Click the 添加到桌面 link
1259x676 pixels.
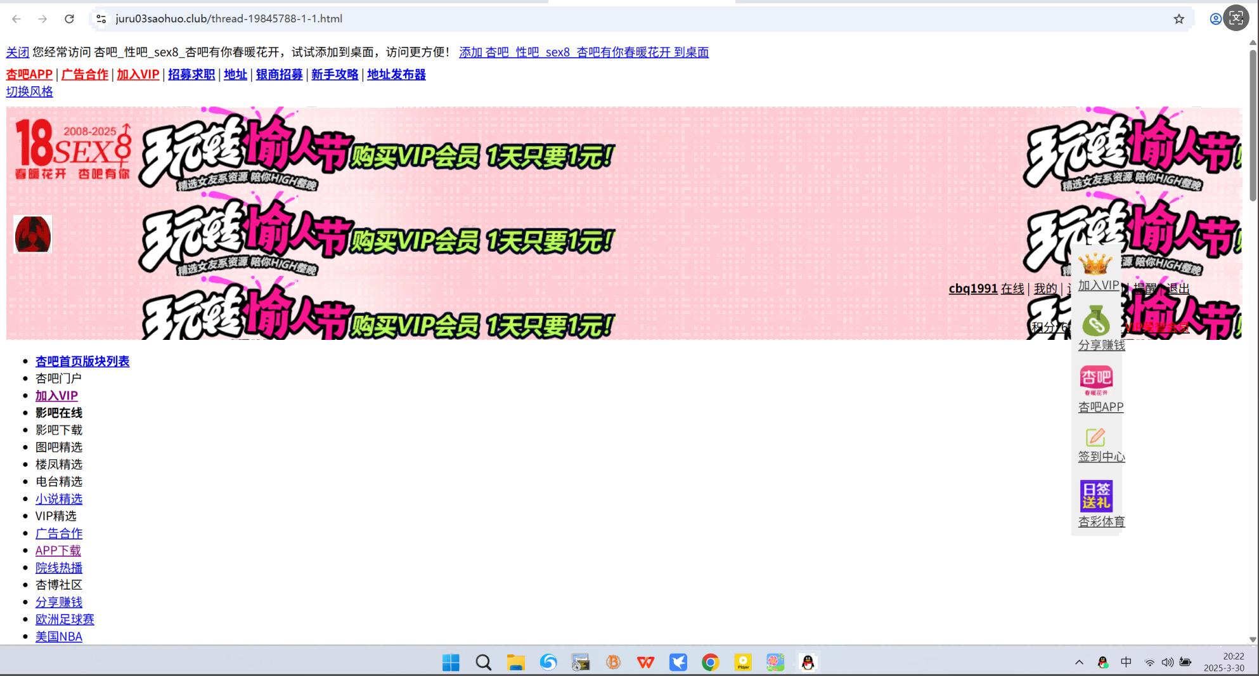coord(583,51)
